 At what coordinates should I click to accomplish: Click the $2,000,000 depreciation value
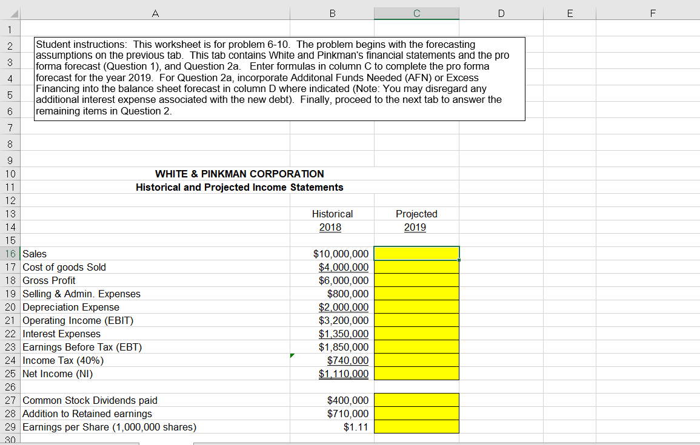tap(344, 307)
